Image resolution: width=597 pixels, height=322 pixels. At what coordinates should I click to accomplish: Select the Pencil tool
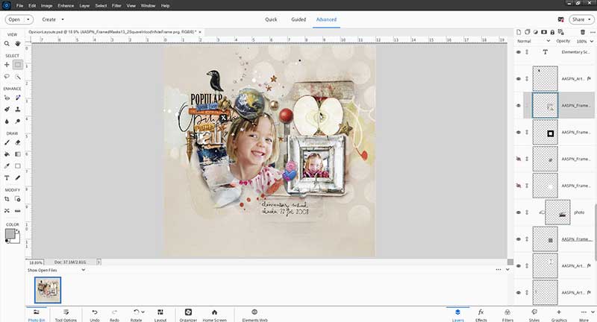point(18,178)
